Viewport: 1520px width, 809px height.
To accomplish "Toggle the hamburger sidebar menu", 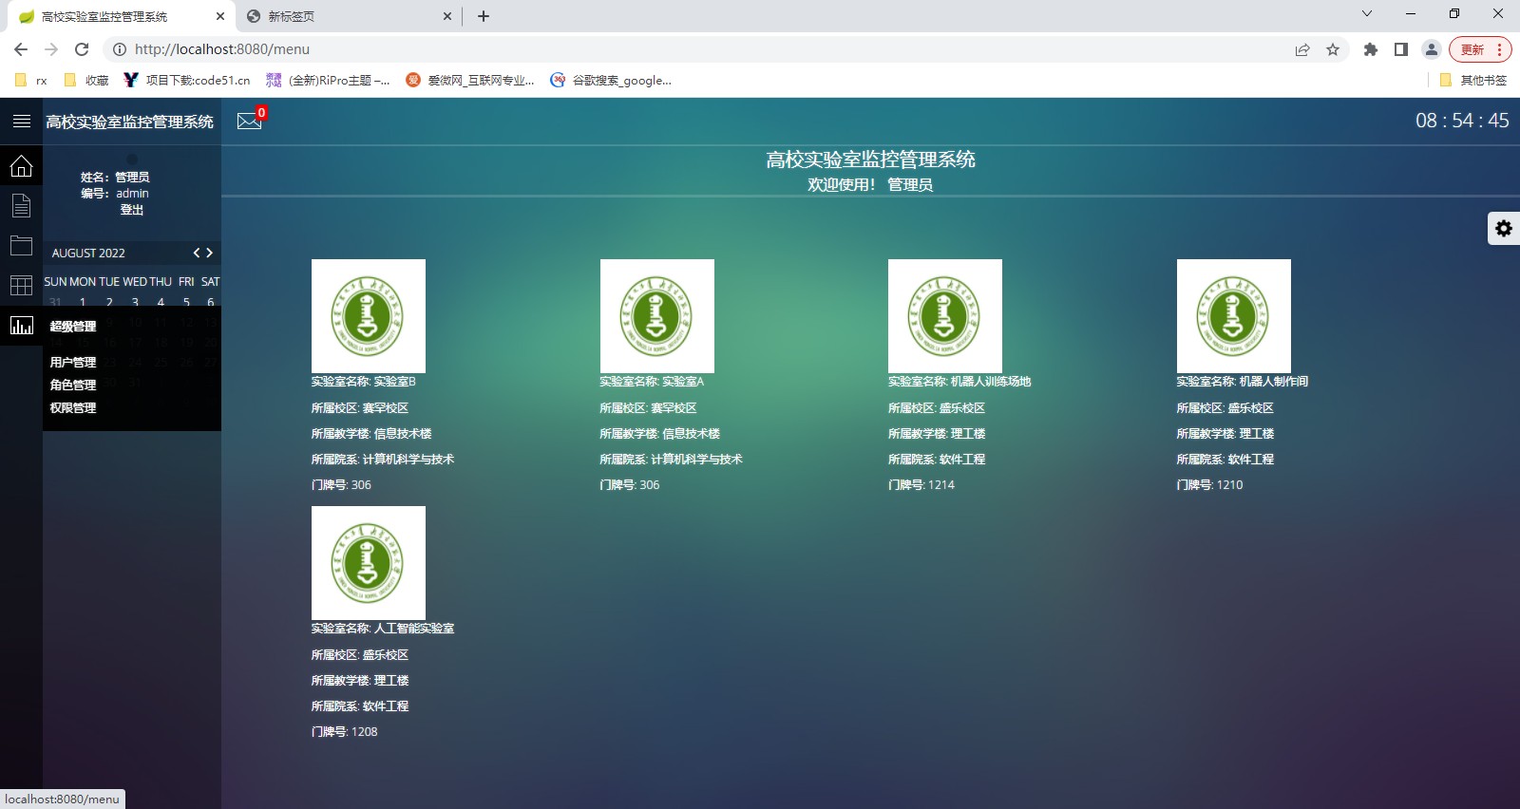I will tap(21, 122).
